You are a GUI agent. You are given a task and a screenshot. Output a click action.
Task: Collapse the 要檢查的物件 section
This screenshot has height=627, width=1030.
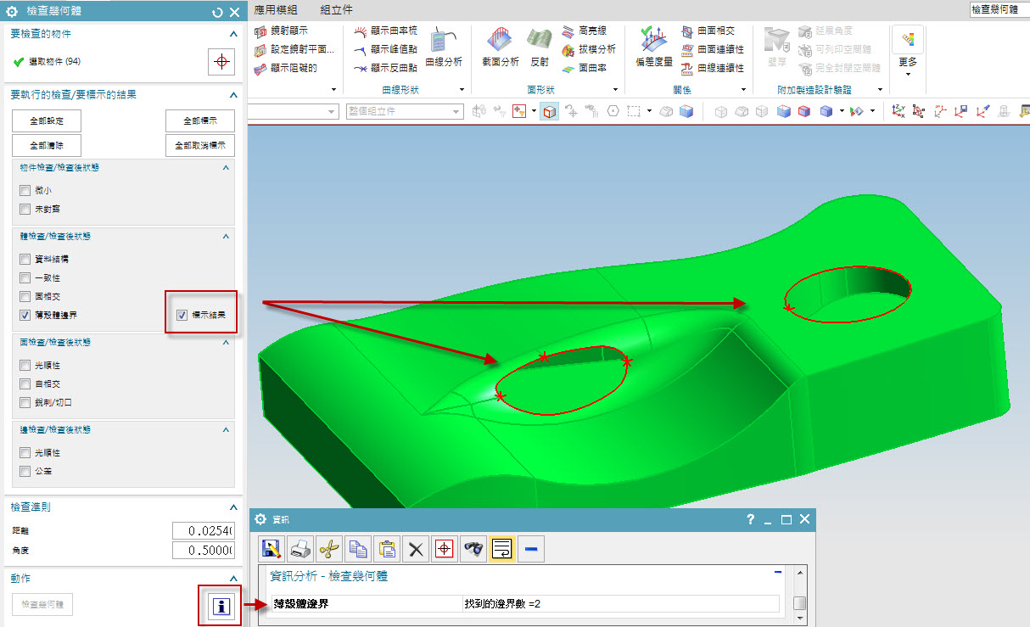click(x=233, y=34)
